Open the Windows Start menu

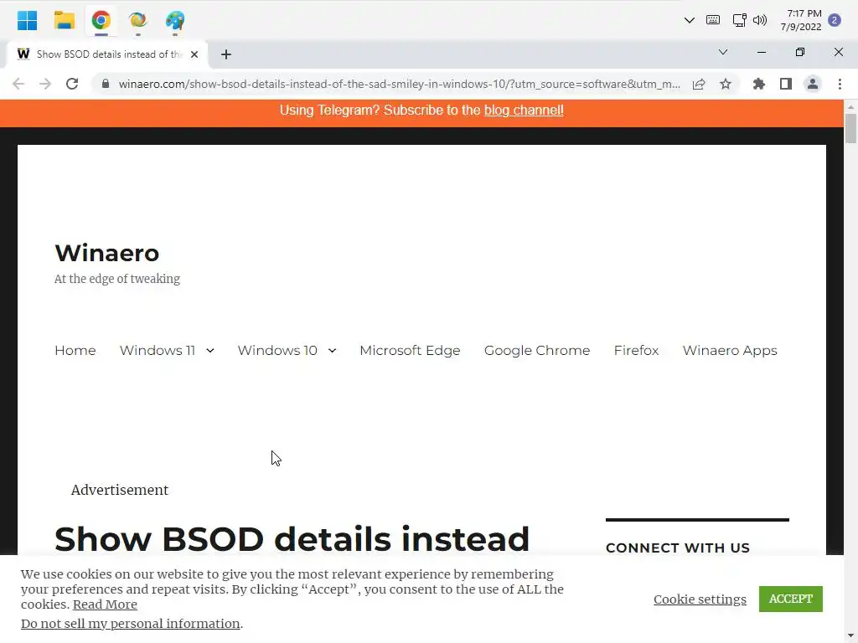[x=27, y=20]
